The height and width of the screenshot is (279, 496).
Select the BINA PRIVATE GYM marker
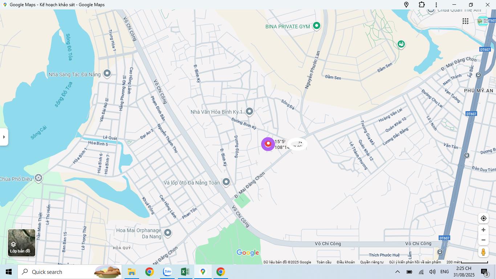click(317, 26)
